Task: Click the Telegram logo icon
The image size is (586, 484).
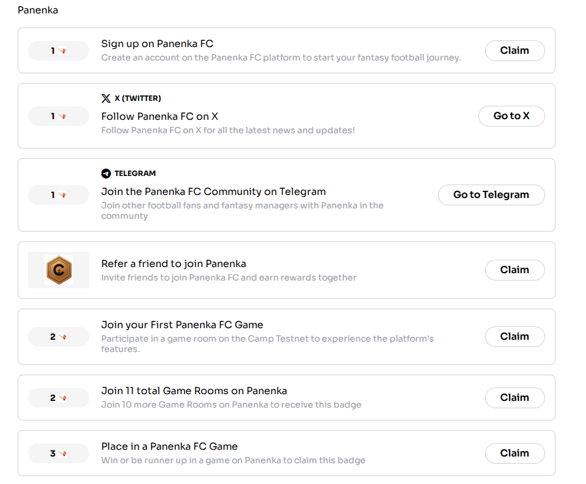Action: pyautogui.click(x=106, y=174)
